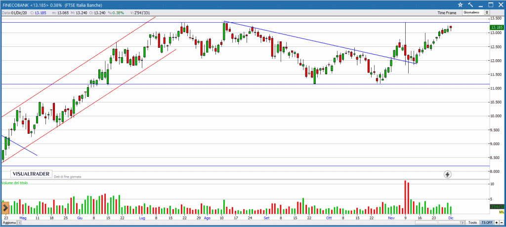
Task: Click the 'Lug' month label on time axis
Action: tap(142, 218)
